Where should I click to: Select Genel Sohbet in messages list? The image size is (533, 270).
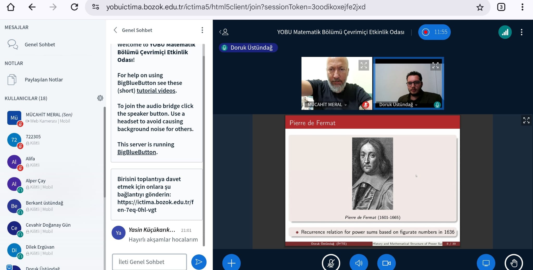(40, 45)
